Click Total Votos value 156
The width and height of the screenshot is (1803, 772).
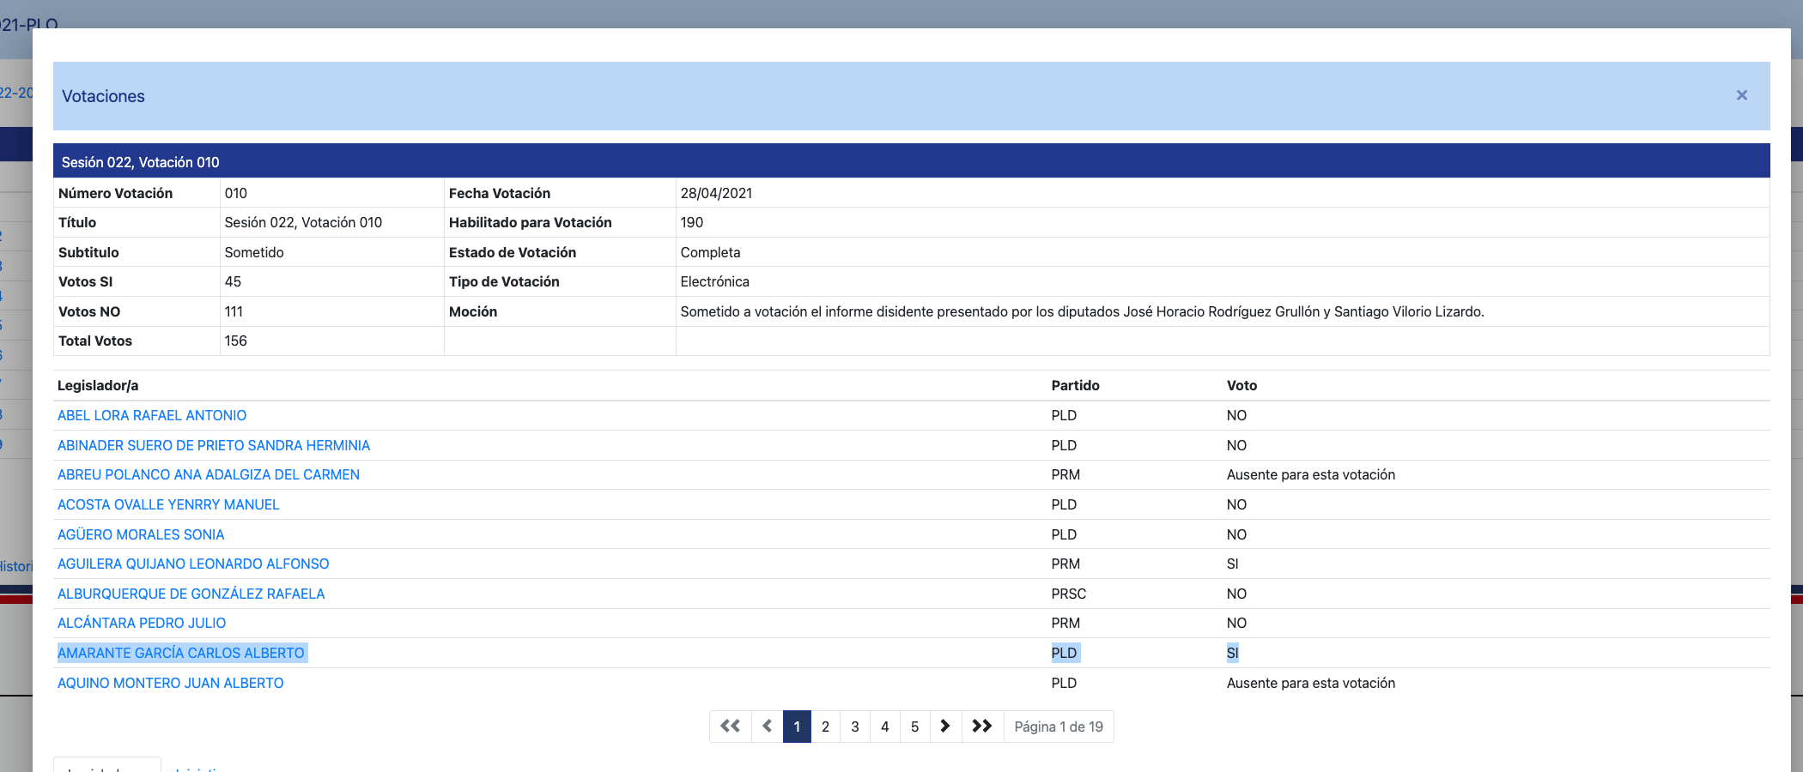pyautogui.click(x=235, y=341)
